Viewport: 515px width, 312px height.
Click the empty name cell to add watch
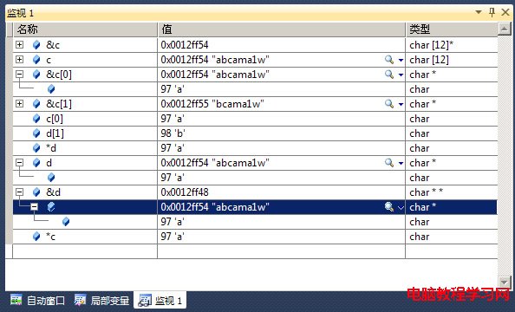click(x=85, y=251)
